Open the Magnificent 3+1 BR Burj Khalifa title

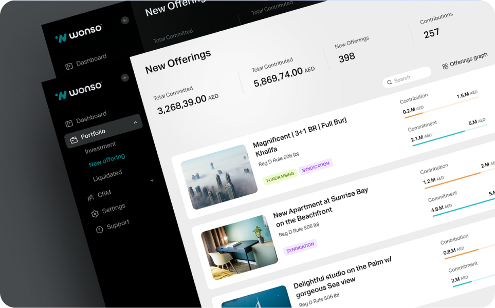[x=299, y=136]
